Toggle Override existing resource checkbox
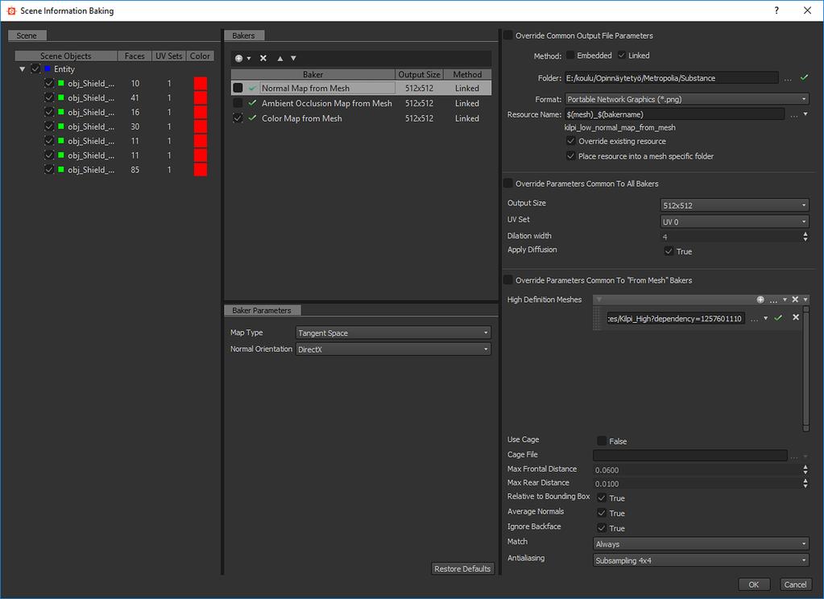The image size is (824, 599). pyautogui.click(x=571, y=141)
